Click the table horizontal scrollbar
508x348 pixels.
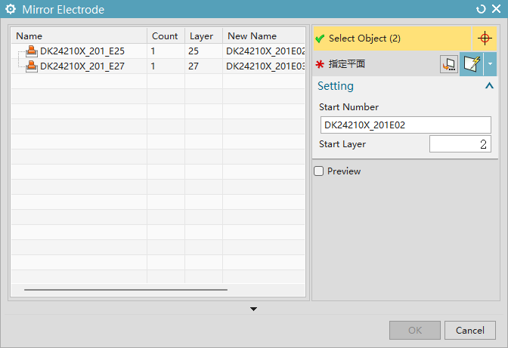(x=125, y=289)
